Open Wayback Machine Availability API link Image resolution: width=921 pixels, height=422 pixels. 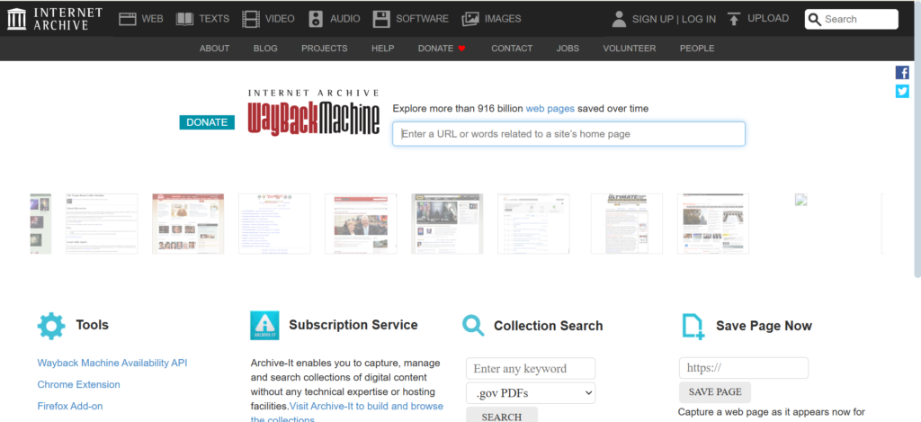coord(112,363)
